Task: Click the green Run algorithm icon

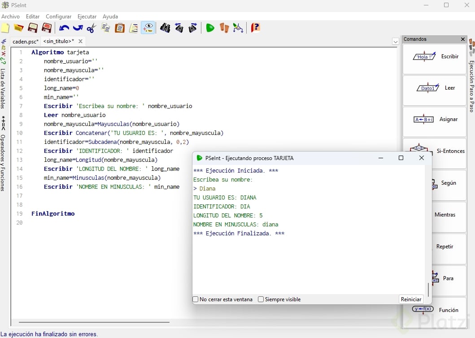Action: point(210,28)
